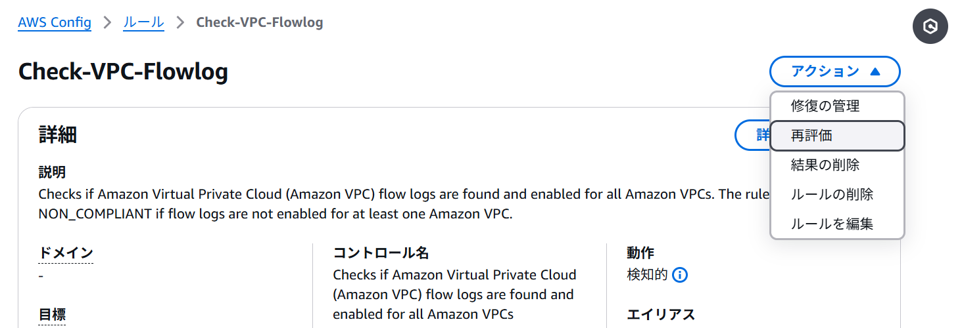962x328 pixels.
Task: Select 結果の削除 menu entry
Action: coord(825,165)
